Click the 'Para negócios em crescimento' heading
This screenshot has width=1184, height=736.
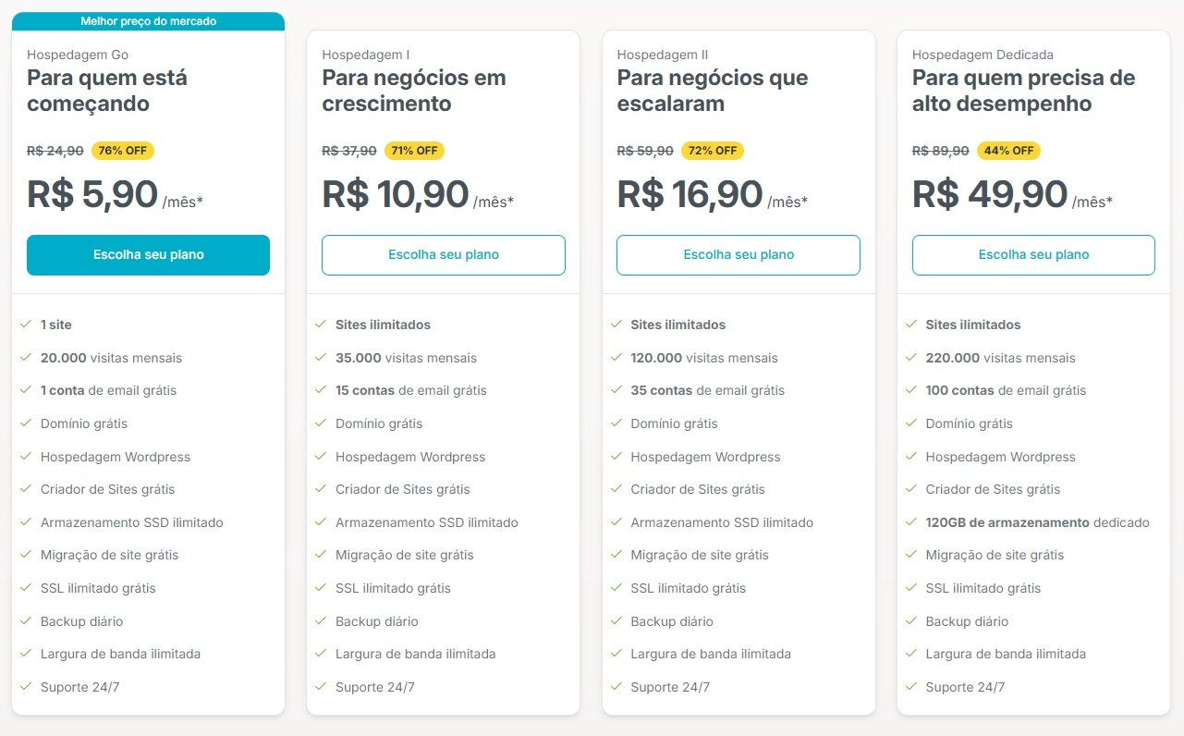click(414, 91)
